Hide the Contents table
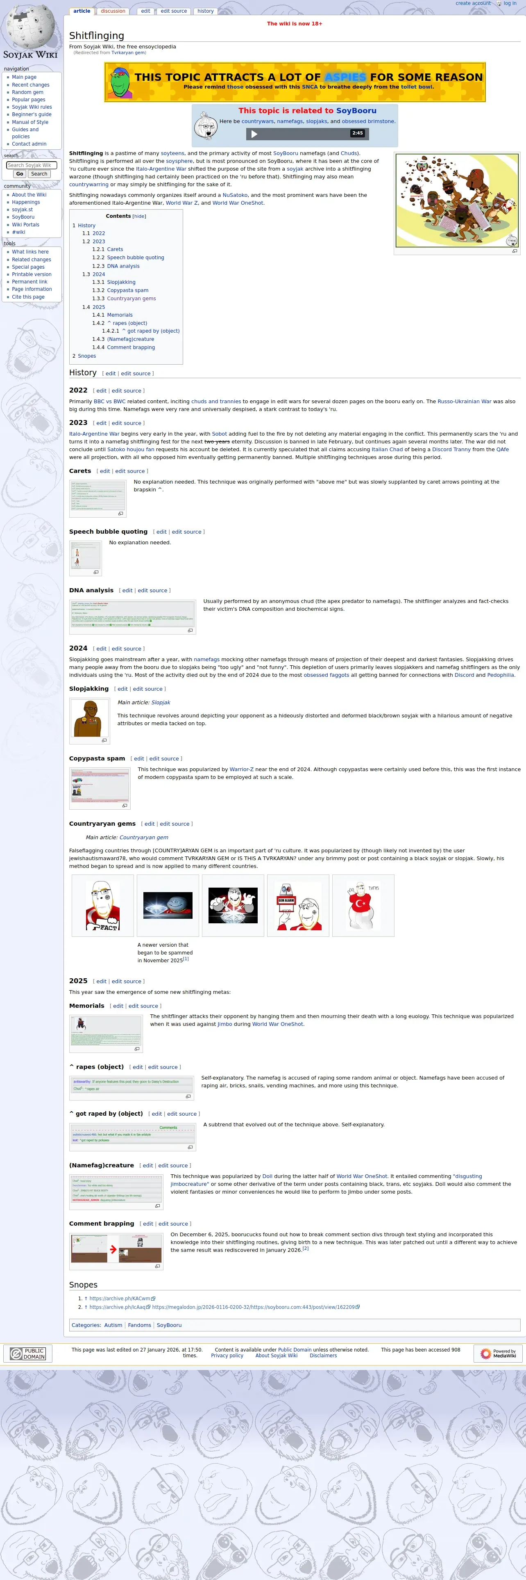 [139, 217]
